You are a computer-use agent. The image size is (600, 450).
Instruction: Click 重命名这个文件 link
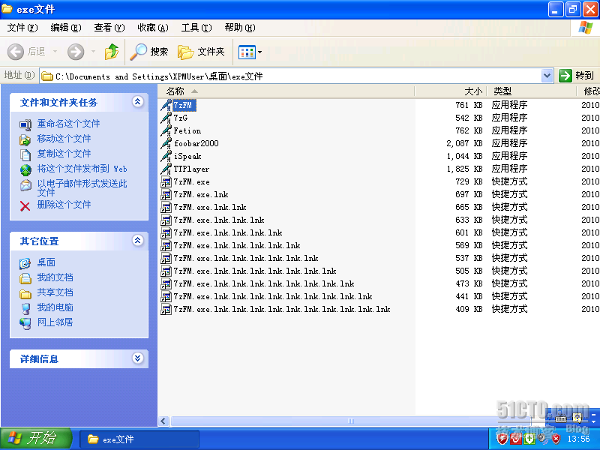click(68, 124)
